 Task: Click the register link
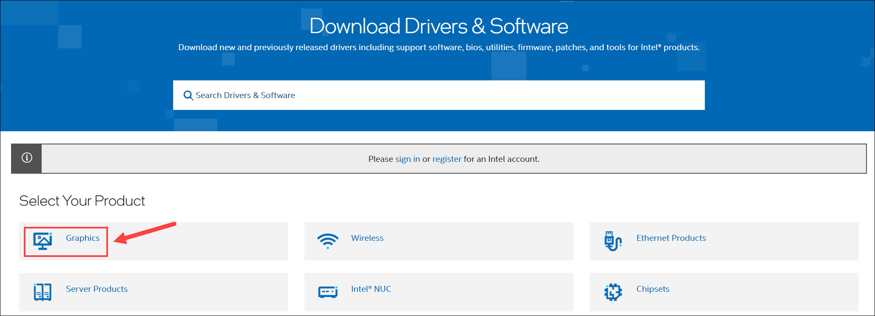coord(447,159)
